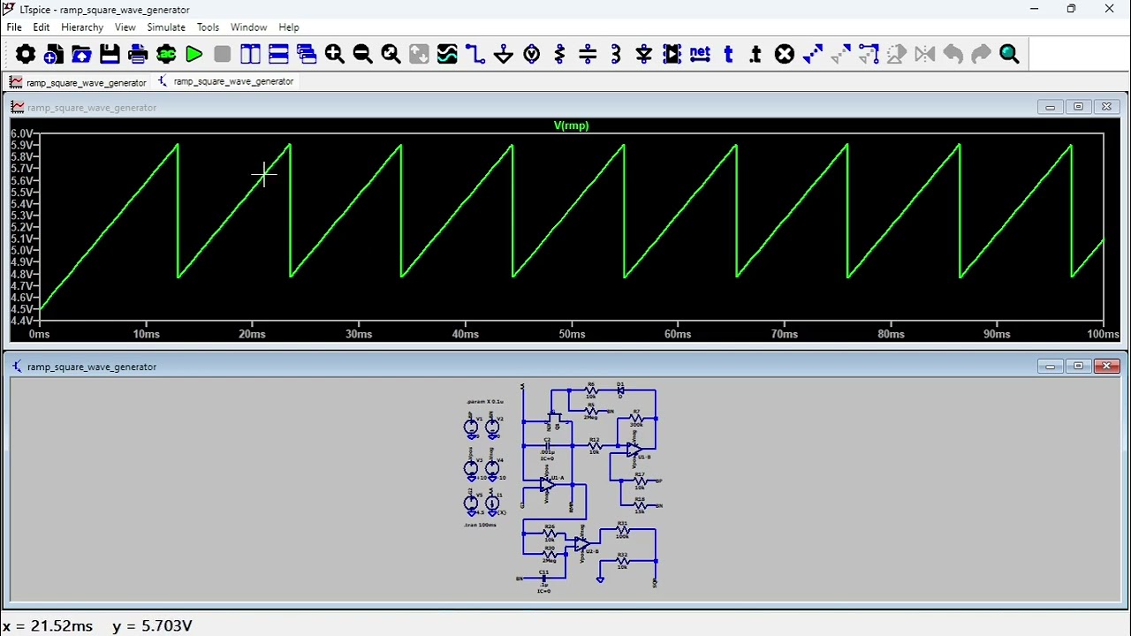This screenshot has height=636, width=1131.
Task: Open the View menu
Action: pos(125,27)
